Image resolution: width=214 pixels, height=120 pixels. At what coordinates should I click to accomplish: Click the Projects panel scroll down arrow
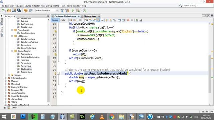pyautogui.click(x=48, y=104)
